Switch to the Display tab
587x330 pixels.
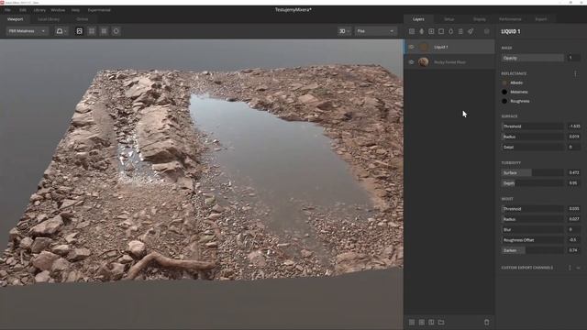pos(480,19)
